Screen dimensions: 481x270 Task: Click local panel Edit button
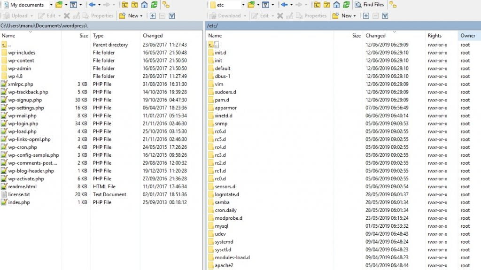[47, 15]
